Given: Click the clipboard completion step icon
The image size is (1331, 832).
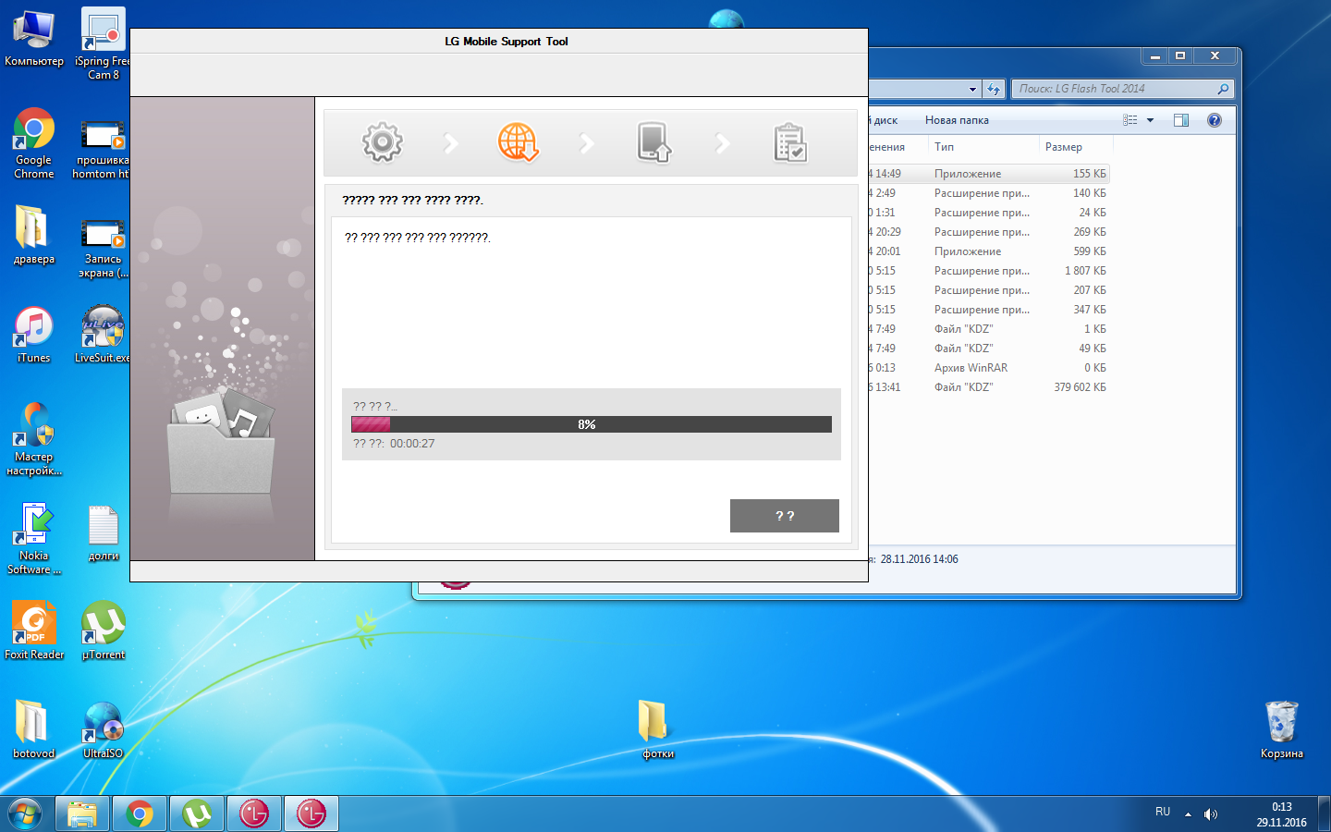Looking at the screenshot, I should (789, 142).
